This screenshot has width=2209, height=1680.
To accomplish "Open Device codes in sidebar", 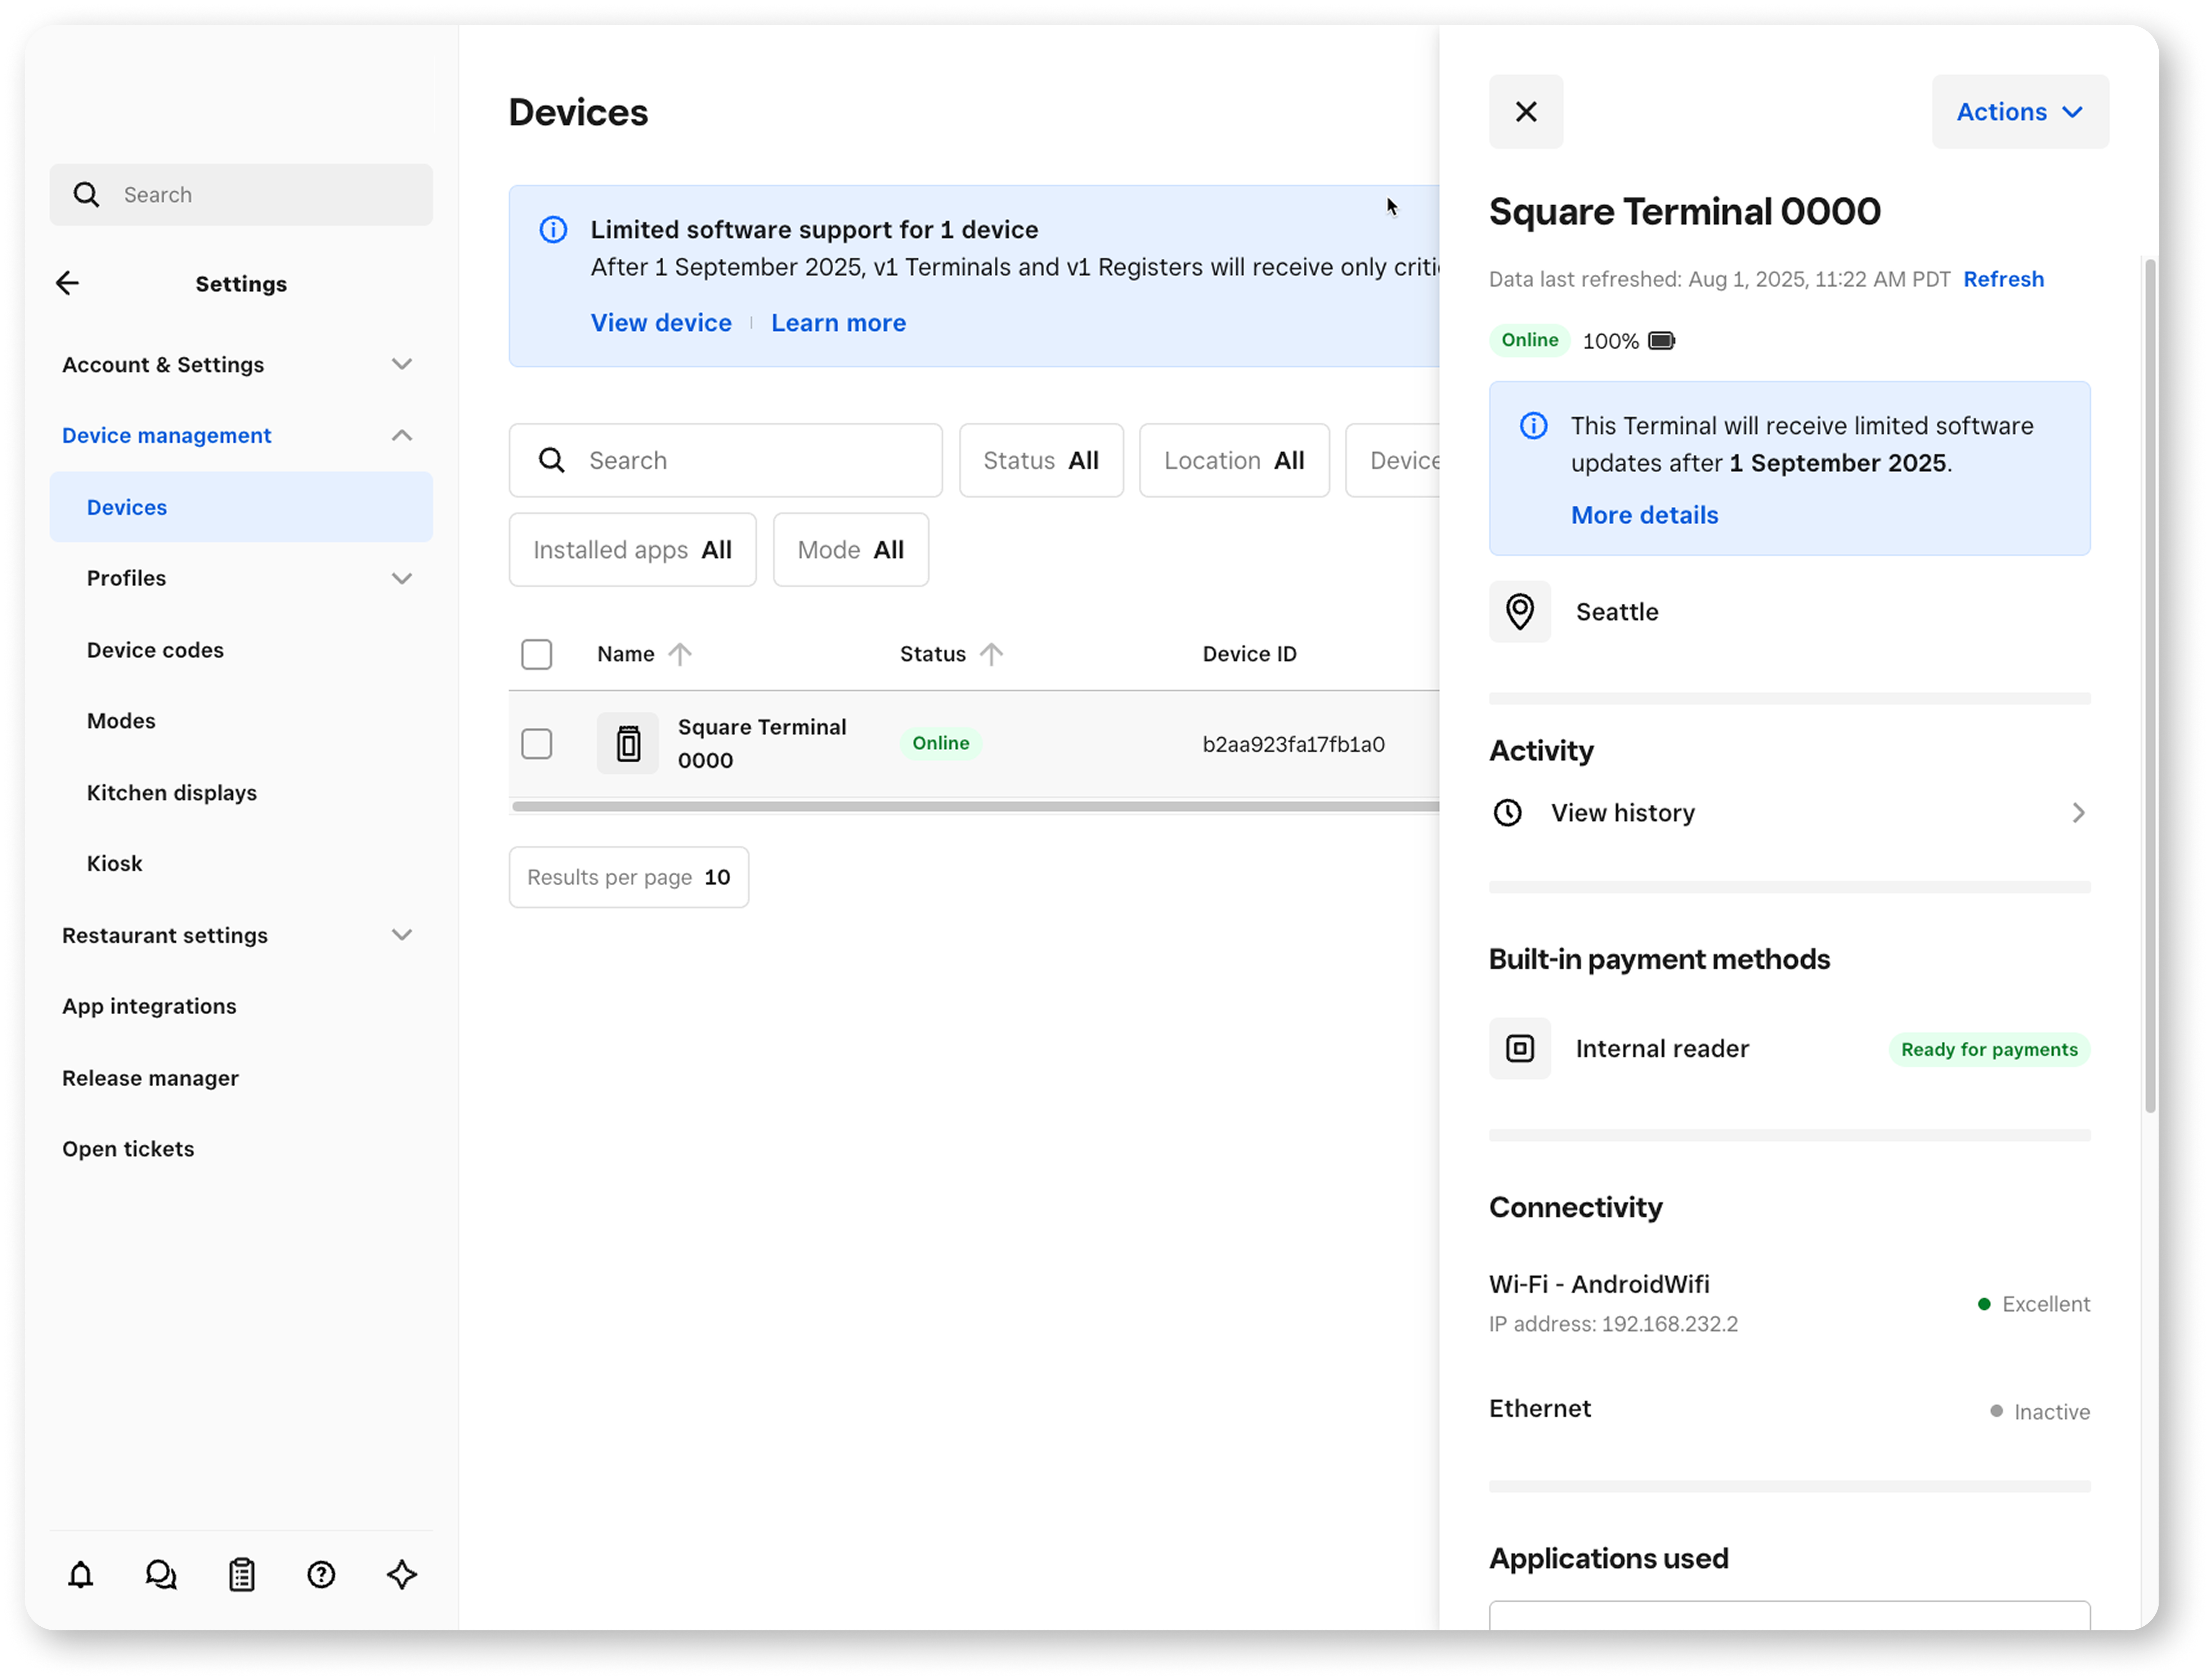I will [x=155, y=650].
